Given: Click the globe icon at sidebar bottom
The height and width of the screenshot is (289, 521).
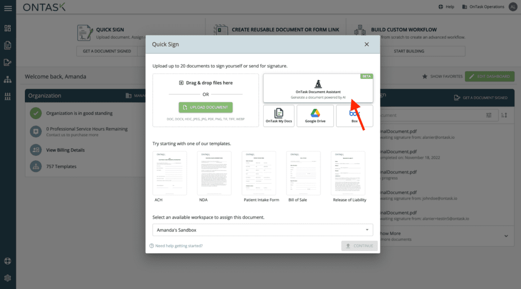Looking at the screenshot, I should (8, 261).
